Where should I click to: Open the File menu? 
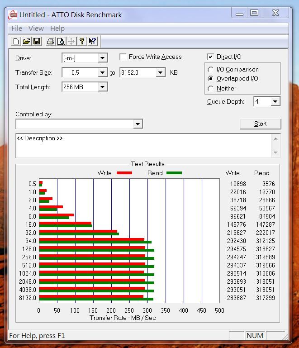[17, 29]
